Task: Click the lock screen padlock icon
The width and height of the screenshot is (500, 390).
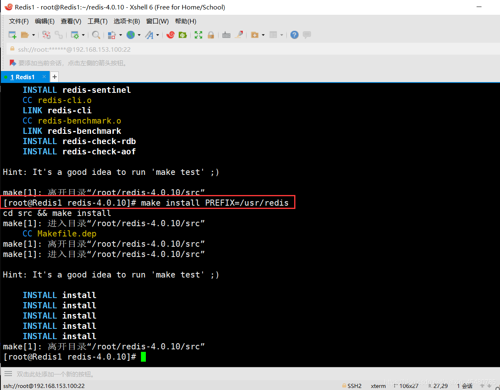Action: tap(211, 35)
